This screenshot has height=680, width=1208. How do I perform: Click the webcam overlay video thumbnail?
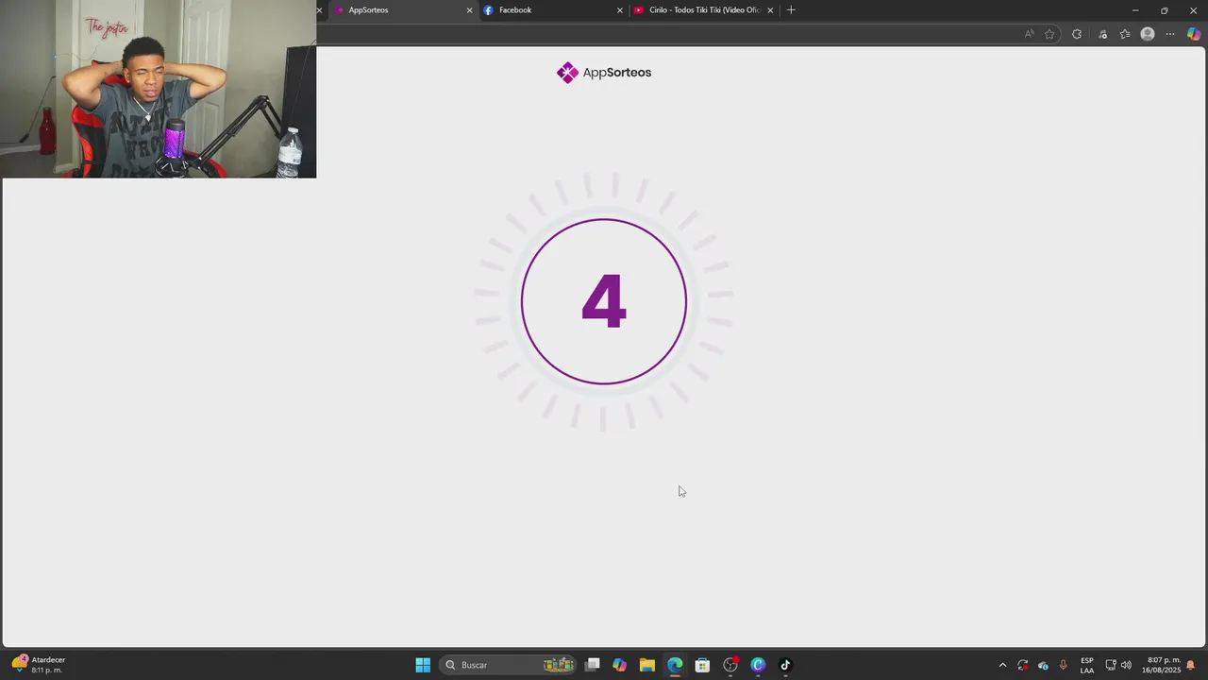tap(159, 89)
